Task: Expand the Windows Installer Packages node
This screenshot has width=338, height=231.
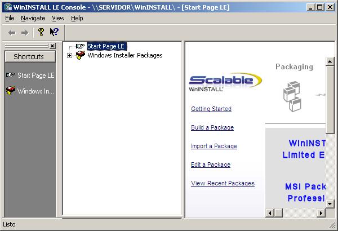Action: [x=69, y=55]
